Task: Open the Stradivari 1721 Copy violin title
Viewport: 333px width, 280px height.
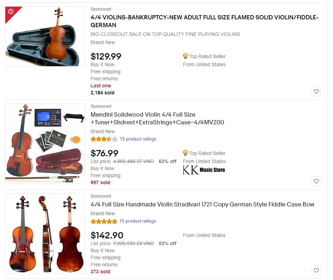Action: click(x=202, y=204)
